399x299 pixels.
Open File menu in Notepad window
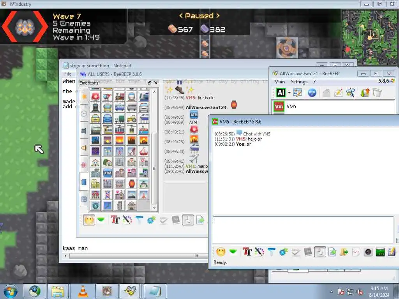click(x=68, y=74)
